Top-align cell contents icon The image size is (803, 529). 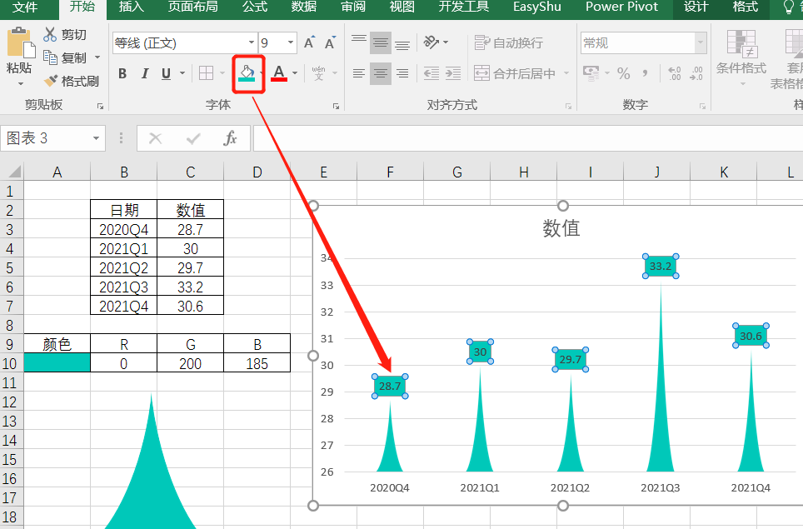(358, 42)
